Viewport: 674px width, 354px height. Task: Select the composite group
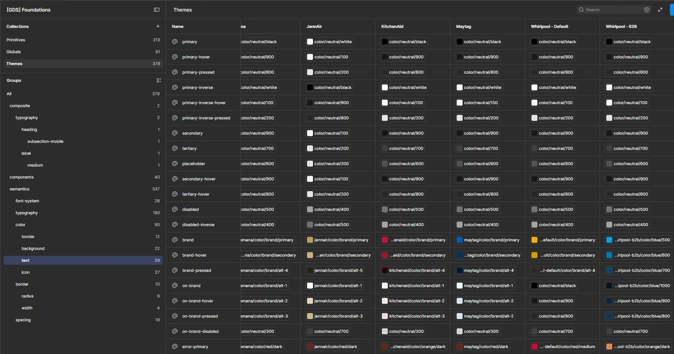coord(83,106)
